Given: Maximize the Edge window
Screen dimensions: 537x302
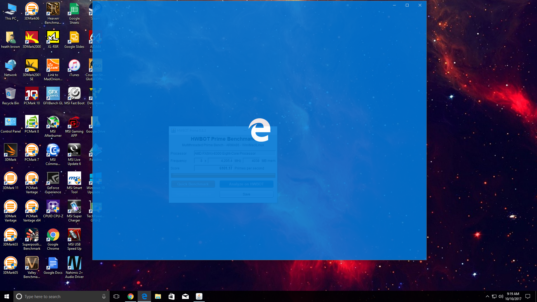Looking at the screenshot, I should click(407, 5).
